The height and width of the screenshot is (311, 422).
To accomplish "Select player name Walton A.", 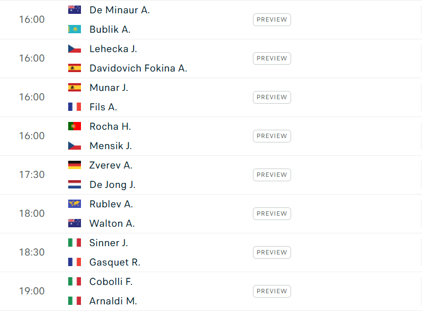I will click(x=112, y=223).
